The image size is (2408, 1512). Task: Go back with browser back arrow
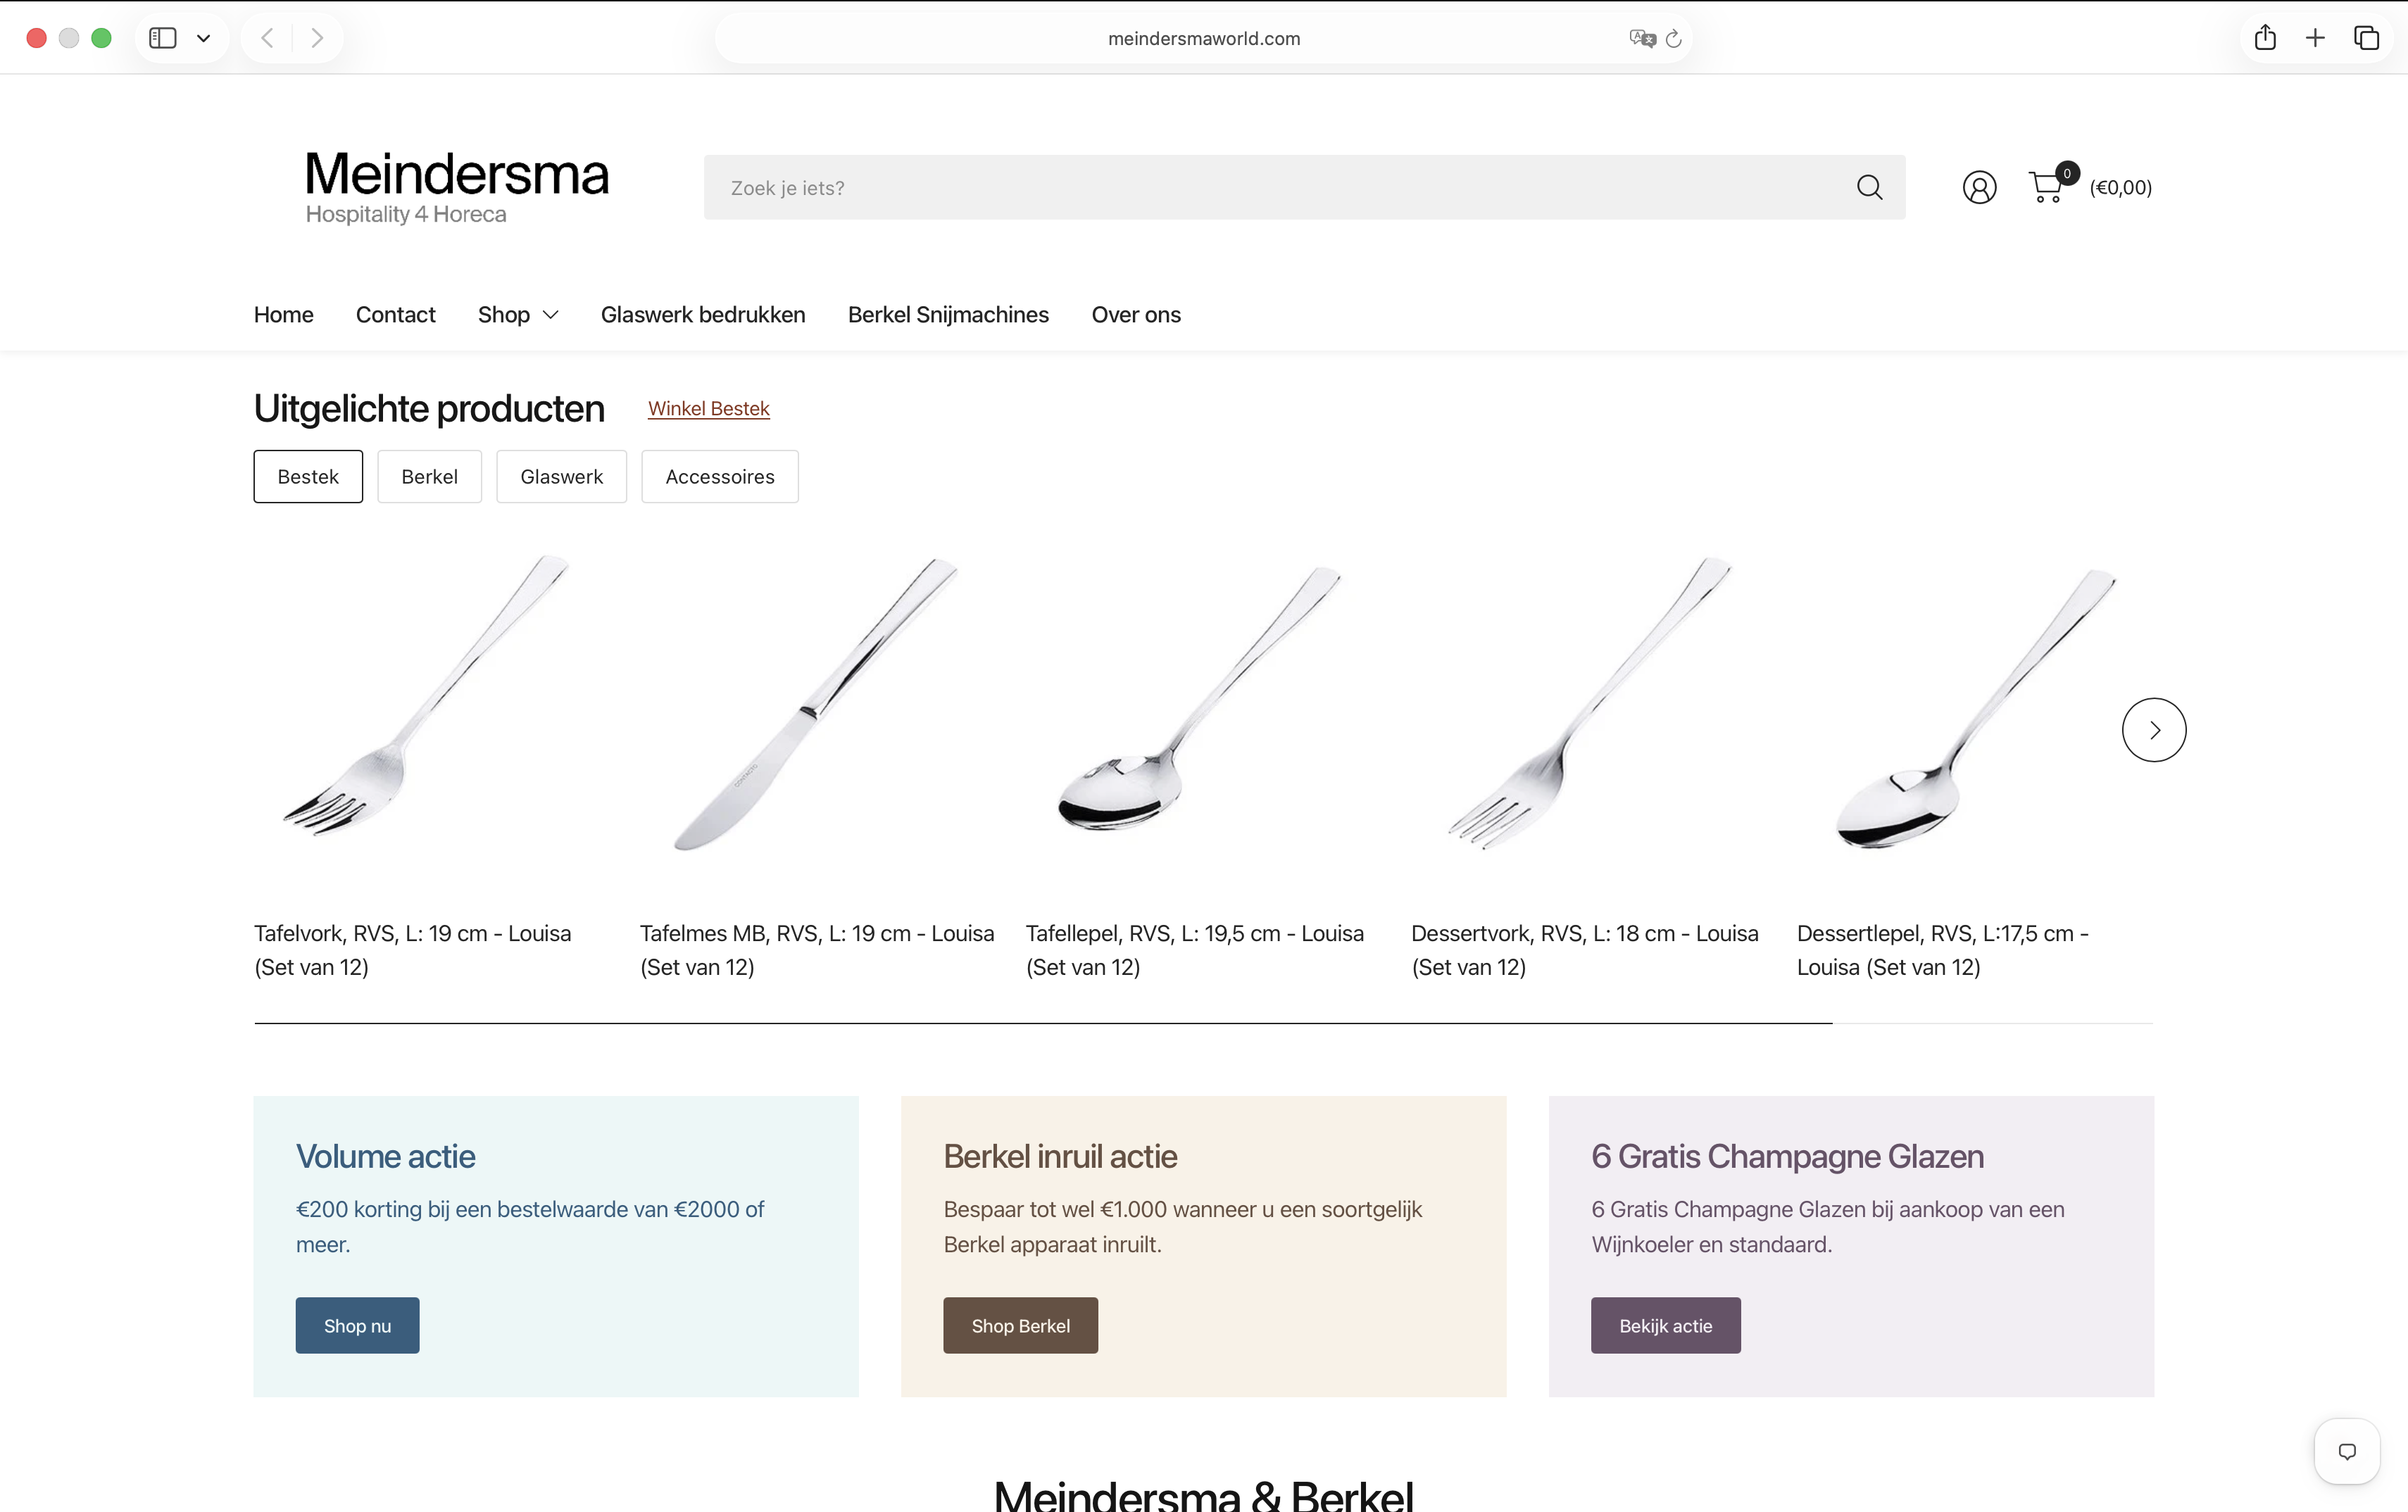267,38
